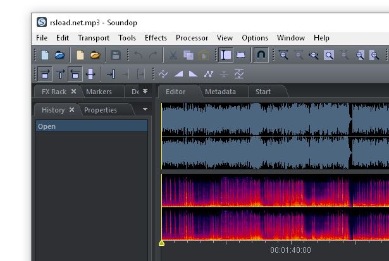Open the Processor menu
Image resolution: width=389 pixels, height=261 pixels.
(192, 38)
